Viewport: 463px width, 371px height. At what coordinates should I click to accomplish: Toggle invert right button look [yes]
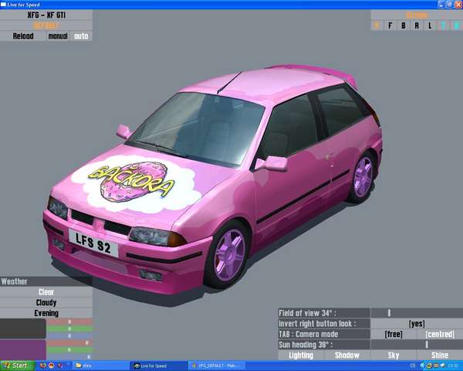[417, 324]
